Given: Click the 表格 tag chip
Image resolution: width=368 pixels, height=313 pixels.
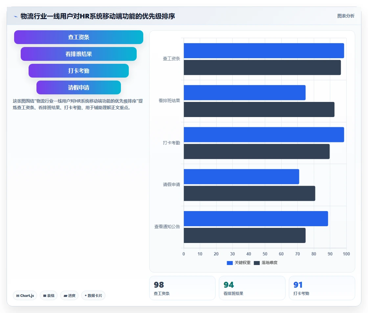Looking at the screenshot, I should click(x=49, y=296).
